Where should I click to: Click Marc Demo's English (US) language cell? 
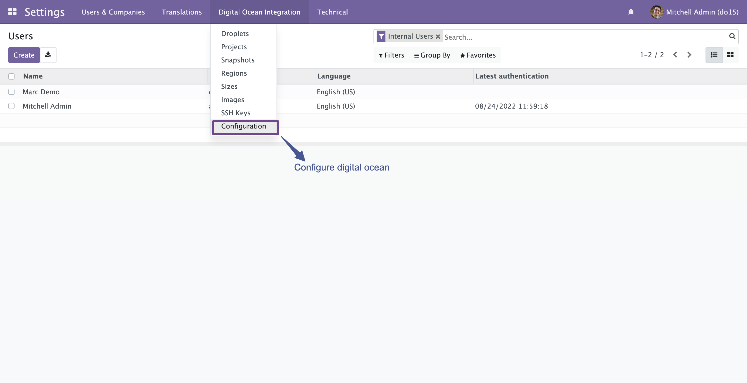point(336,92)
